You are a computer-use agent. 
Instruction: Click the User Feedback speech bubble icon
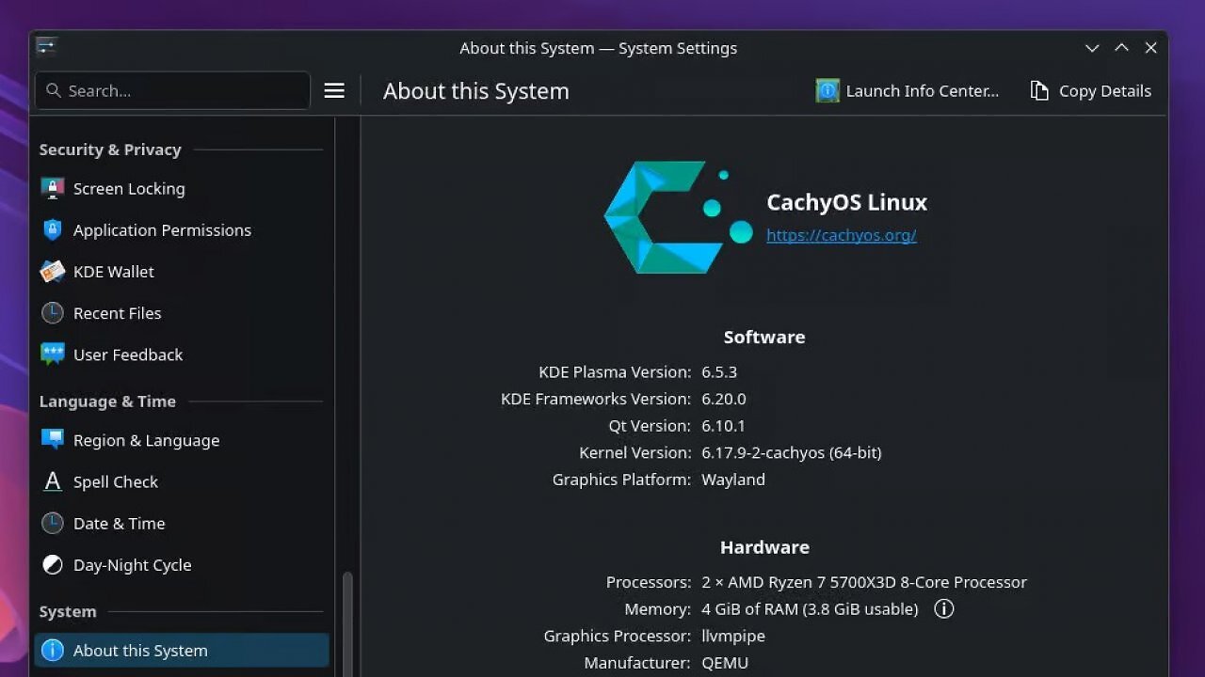tap(53, 354)
